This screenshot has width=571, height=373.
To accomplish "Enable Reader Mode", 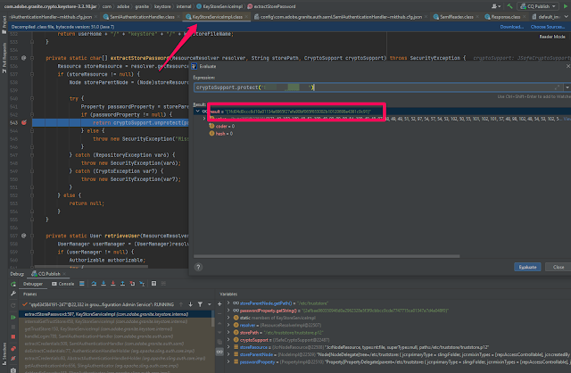I will (x=552, y=37).
